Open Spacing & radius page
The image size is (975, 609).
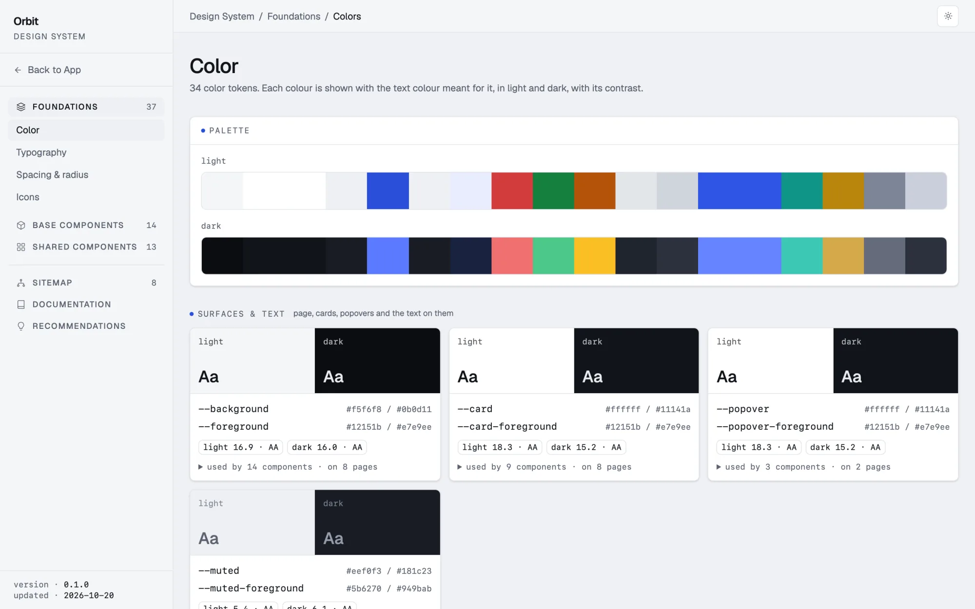coord(86,175)
